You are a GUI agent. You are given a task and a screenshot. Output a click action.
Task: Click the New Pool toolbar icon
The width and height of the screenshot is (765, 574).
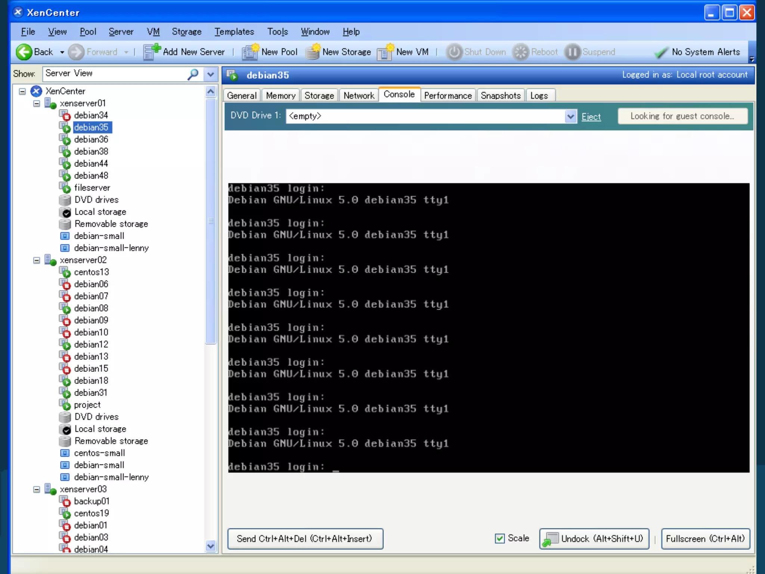[x=250, y=52]
